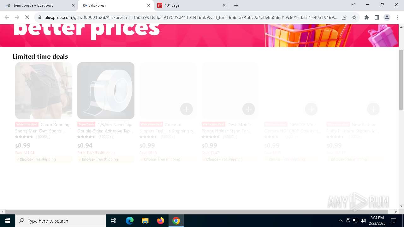Show hidden system tray icons
Viewport: 404px width, 227px height.
340,221
